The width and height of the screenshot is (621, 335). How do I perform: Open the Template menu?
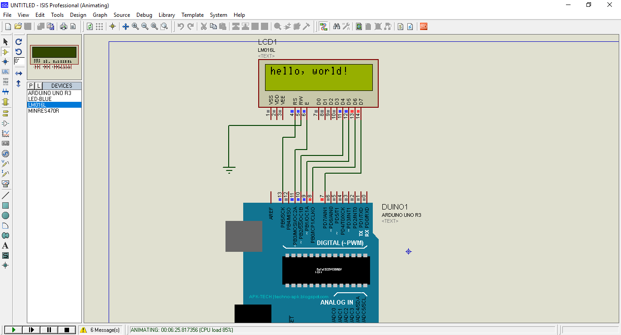pyautogui.click(x=193, y=15)
